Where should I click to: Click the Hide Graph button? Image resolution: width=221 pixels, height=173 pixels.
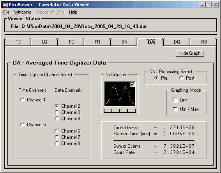click(190, 53)
